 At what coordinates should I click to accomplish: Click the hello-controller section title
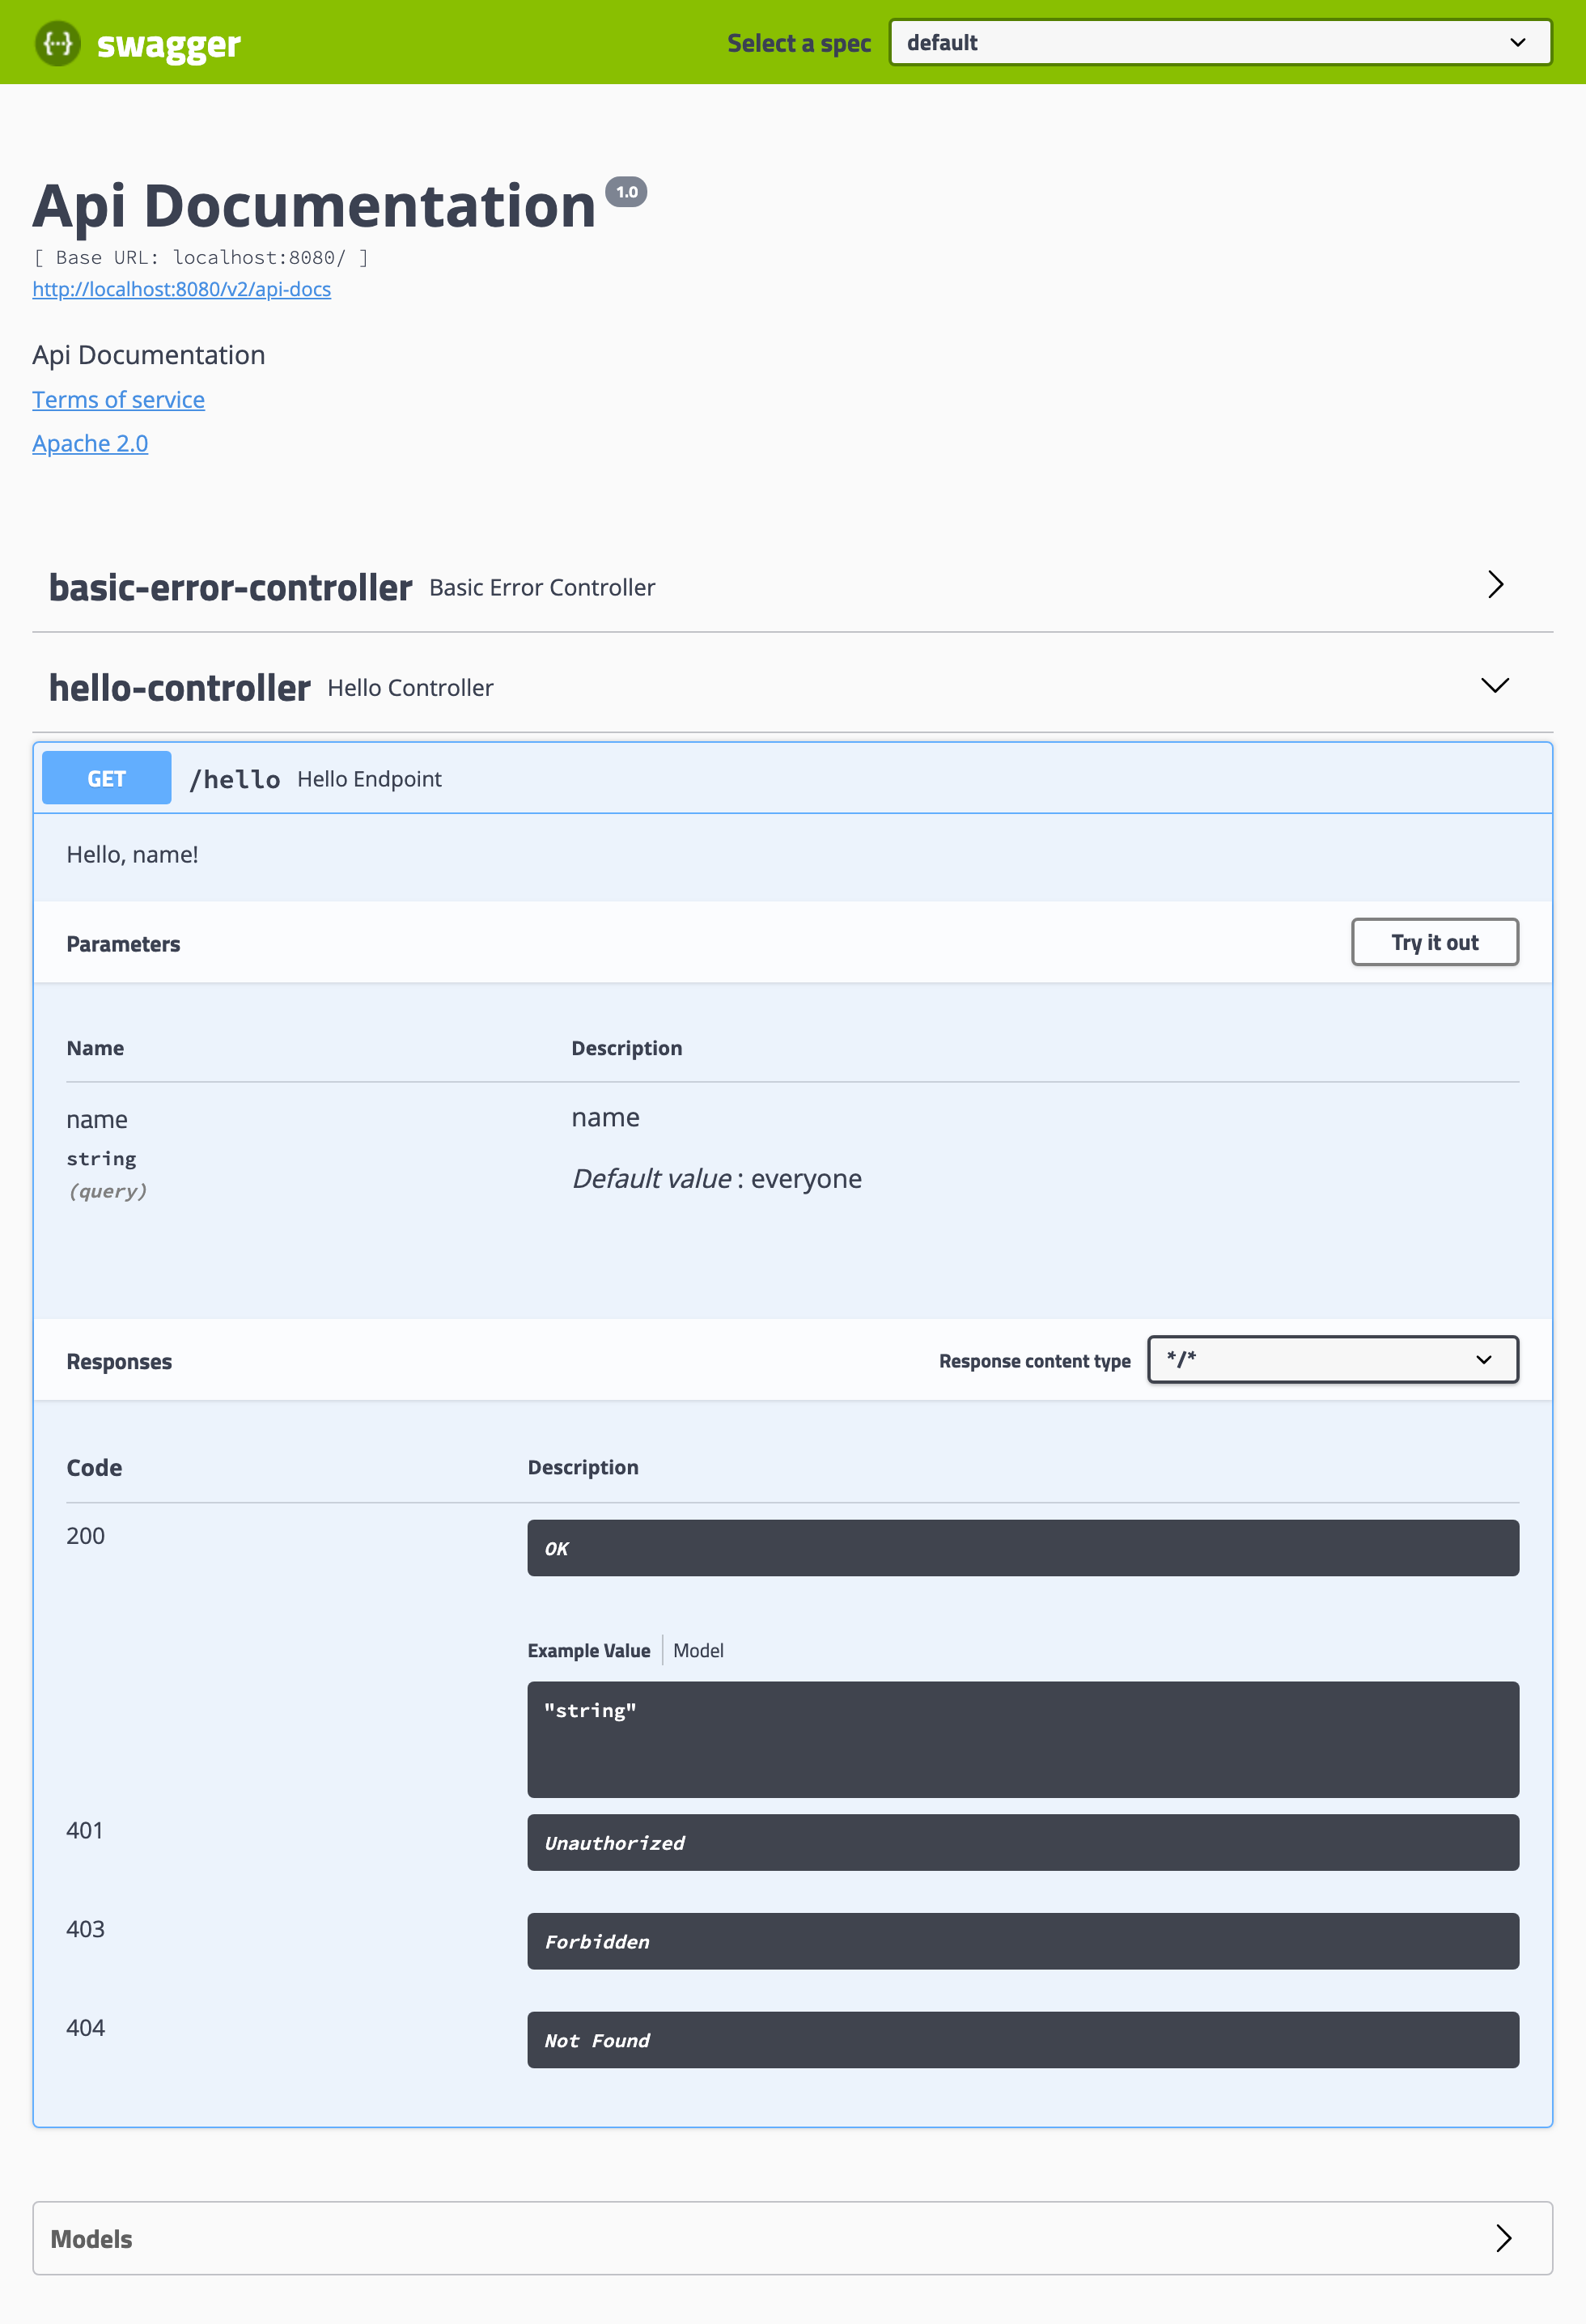180,688
